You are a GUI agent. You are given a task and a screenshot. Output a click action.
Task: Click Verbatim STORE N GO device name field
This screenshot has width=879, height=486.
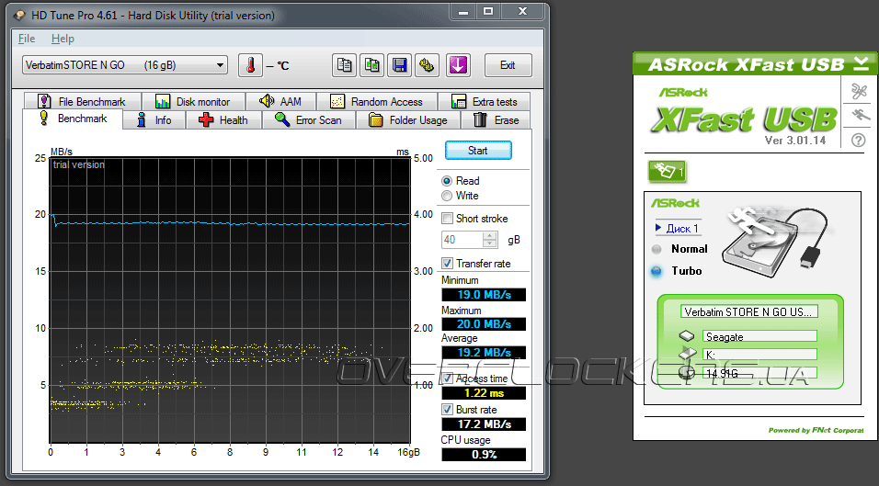coord(749,311)
